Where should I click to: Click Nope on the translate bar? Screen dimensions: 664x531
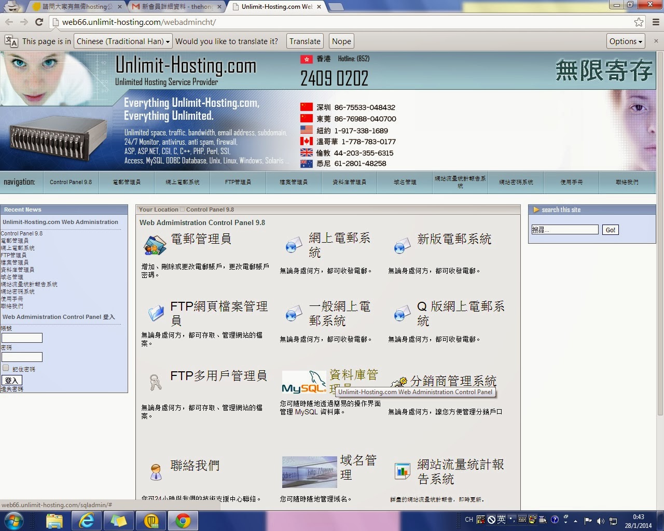(x=341, y=41)
